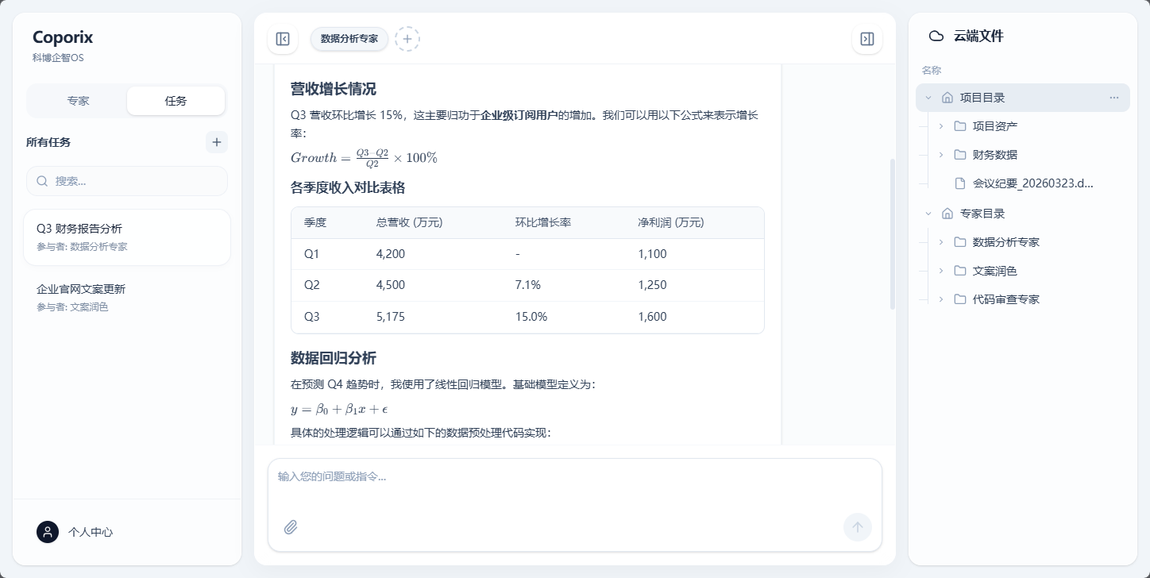Open the right panel using the expand icon

click(x=866, y=38)
